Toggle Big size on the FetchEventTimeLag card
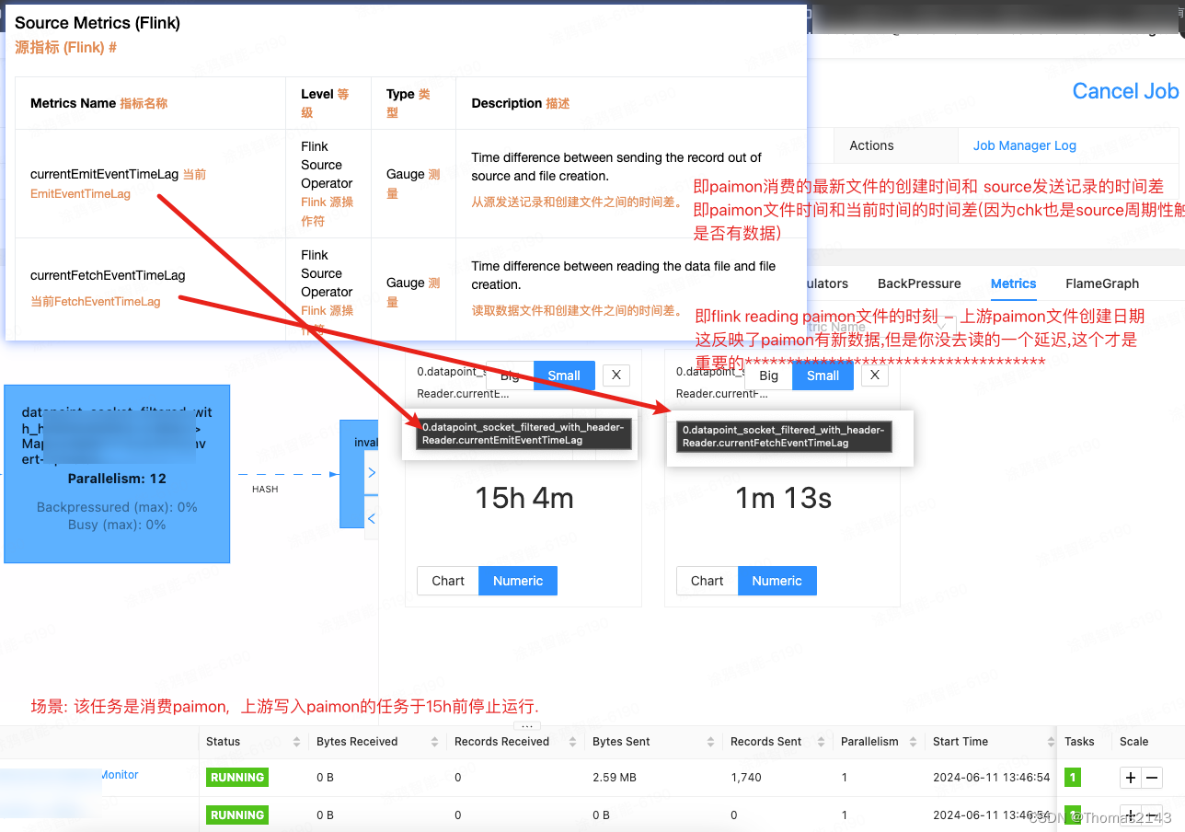The image size is (1185, 832). pyautogui.click(x=769, y=375)
